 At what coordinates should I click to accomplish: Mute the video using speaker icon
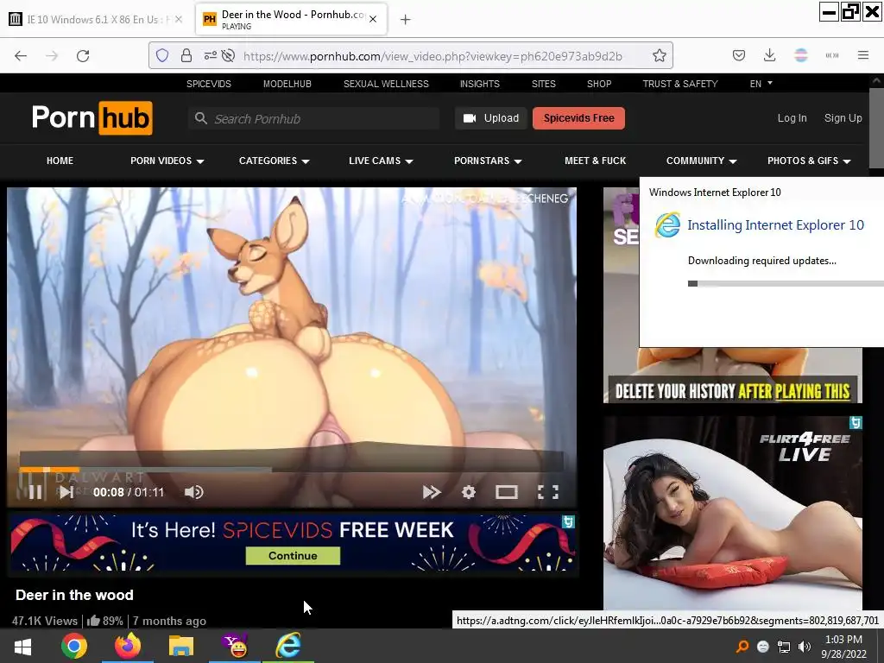pos(193,492)
